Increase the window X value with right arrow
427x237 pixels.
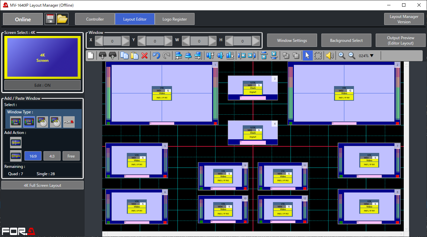(125, 41)
